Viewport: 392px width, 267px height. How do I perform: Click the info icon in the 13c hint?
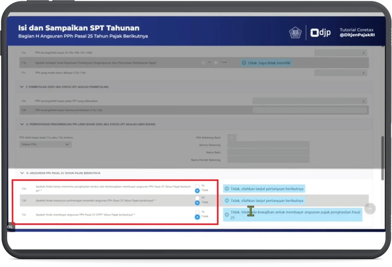pyautogui.click(x=227, y=214)
